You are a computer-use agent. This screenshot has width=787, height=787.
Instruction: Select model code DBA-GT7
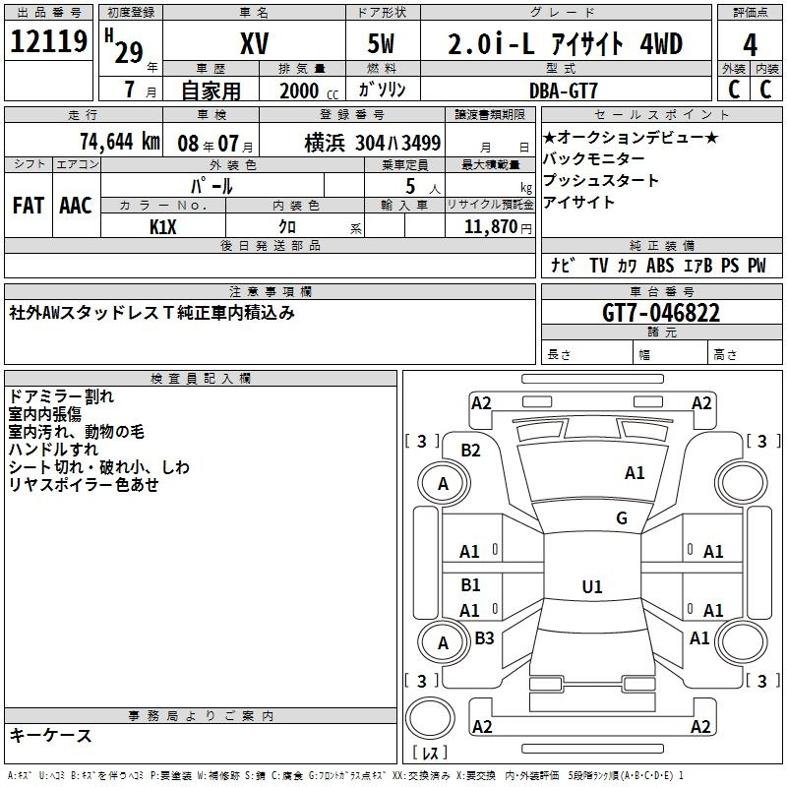tap(563, 91)
